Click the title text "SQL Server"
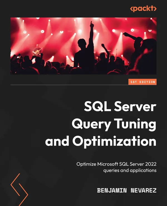Viewport: 167px width, 206px height. click(120, 107)
